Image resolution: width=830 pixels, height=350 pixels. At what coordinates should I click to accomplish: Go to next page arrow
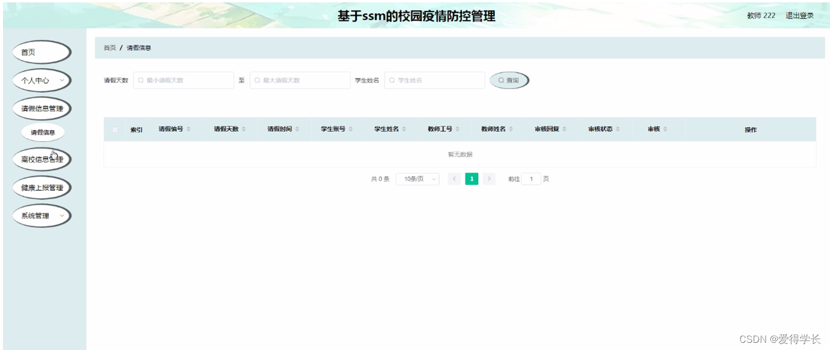point(489,179)
